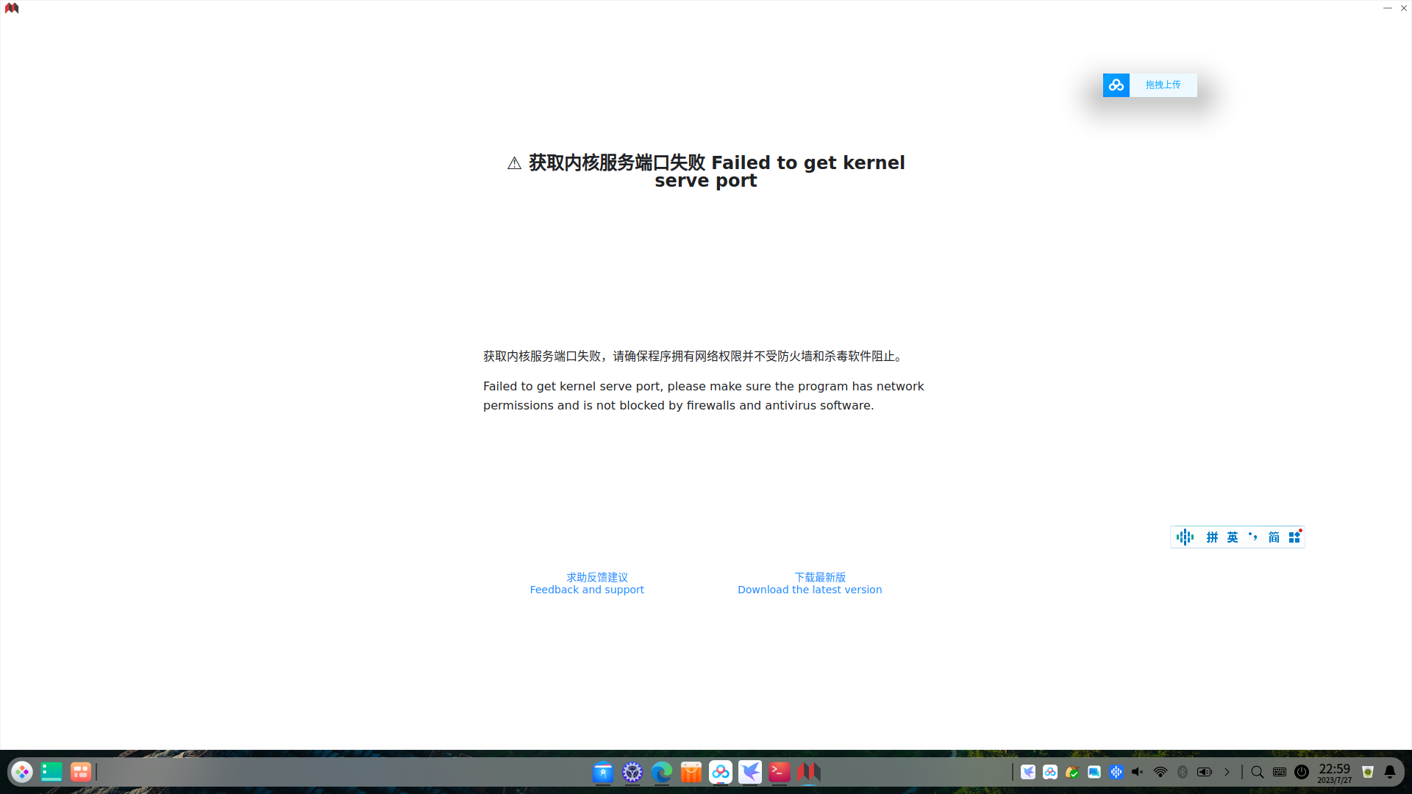This screenshot has width=1412, height=794.
Task: Open the launcher icon in the dock
Action: [22, 772]
